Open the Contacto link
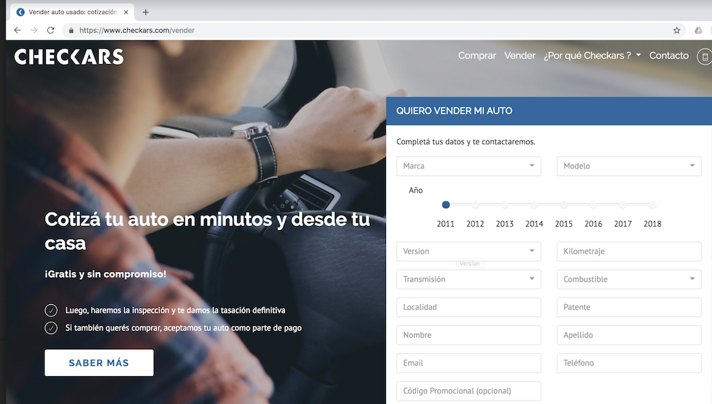This screenshot has width=712, height=404. click(x=669, y=56)
